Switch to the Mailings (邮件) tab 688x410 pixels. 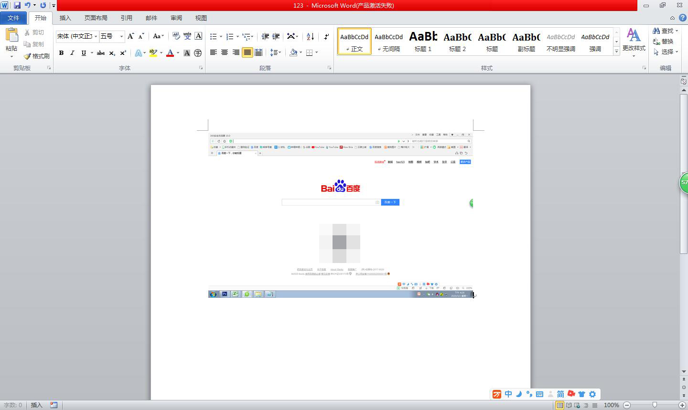(151, 18)
